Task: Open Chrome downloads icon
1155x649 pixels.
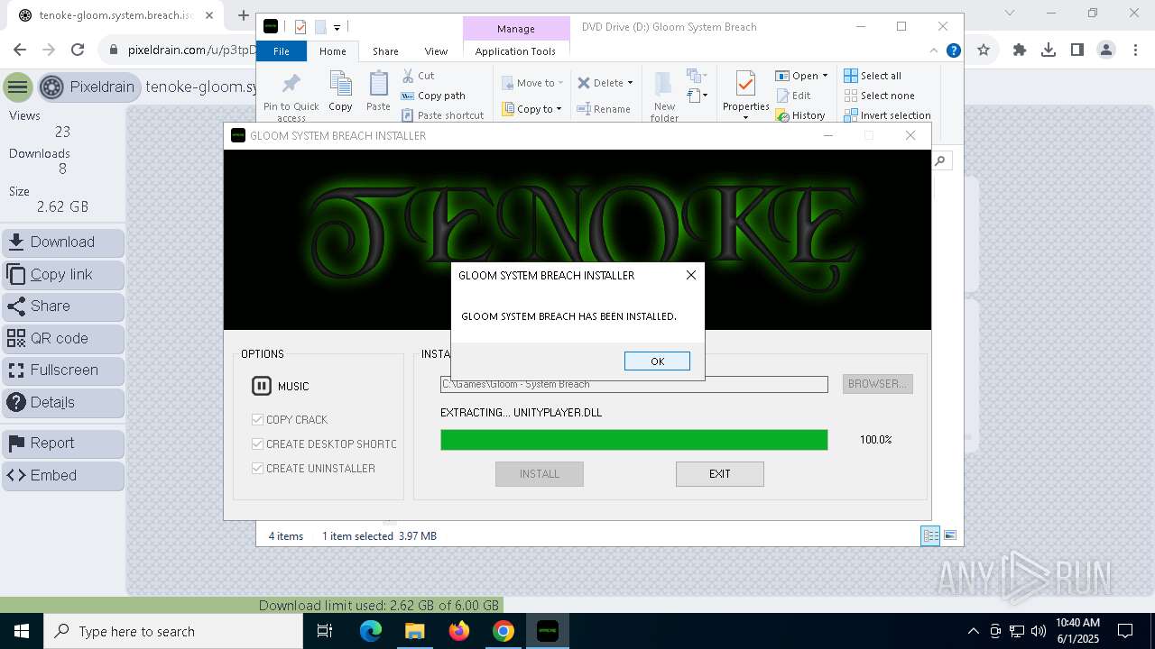Action: tap(1049, 50)
